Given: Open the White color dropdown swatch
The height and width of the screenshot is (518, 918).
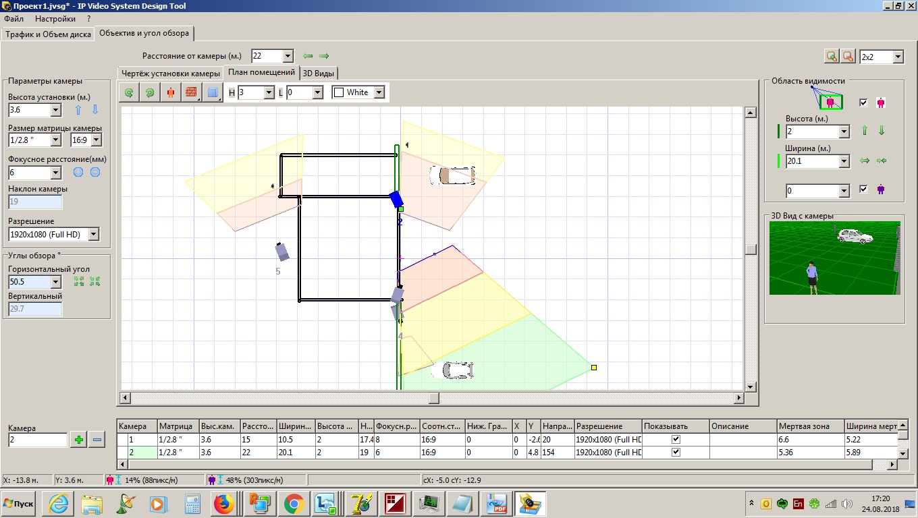Looking at the screenshot, I should 379,92.
